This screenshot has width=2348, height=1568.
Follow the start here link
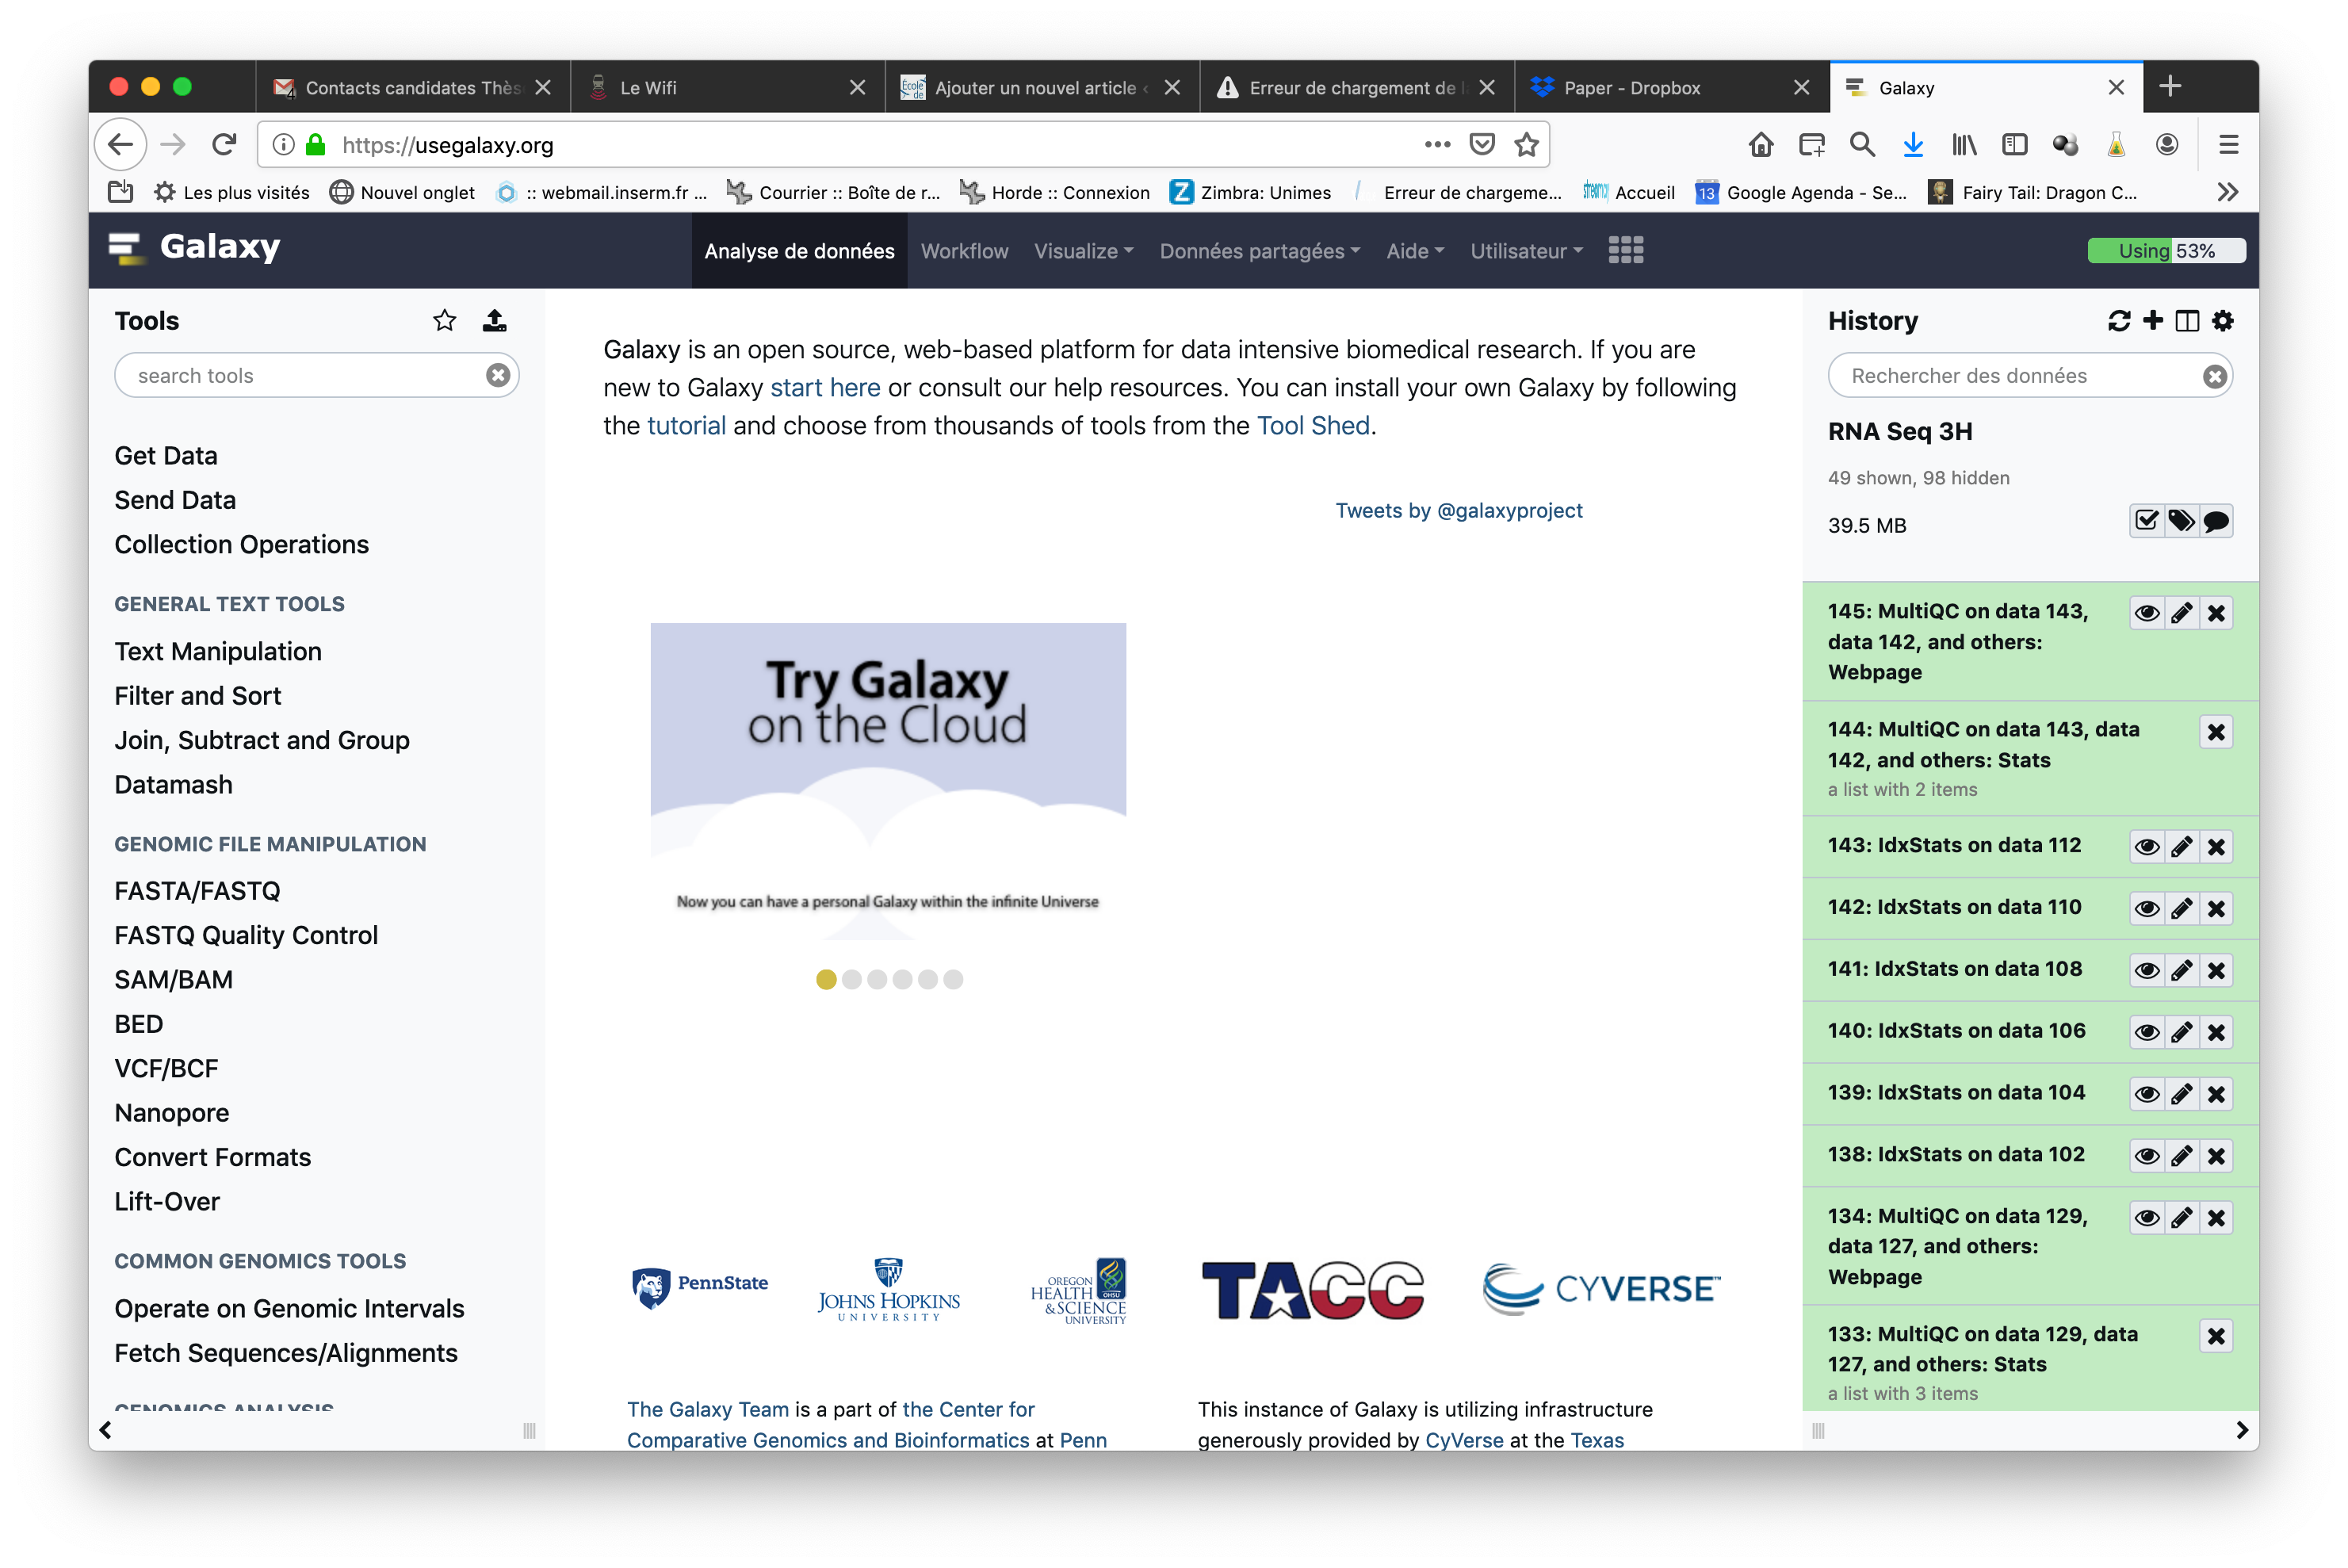pyautogui.click(x=825, y=388)
